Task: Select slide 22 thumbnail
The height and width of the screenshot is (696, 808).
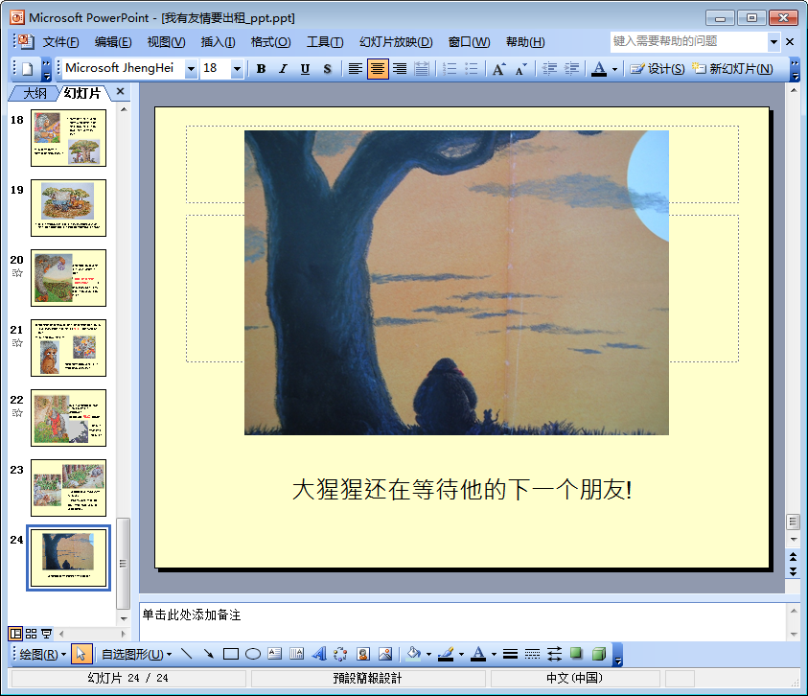Action: (69, 418)
